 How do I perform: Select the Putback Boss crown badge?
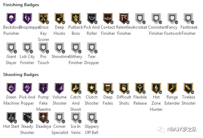pos(76,19)
